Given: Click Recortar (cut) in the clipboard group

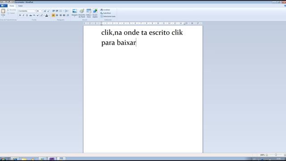Looking at the screenshot, I should tap(12, 10).
